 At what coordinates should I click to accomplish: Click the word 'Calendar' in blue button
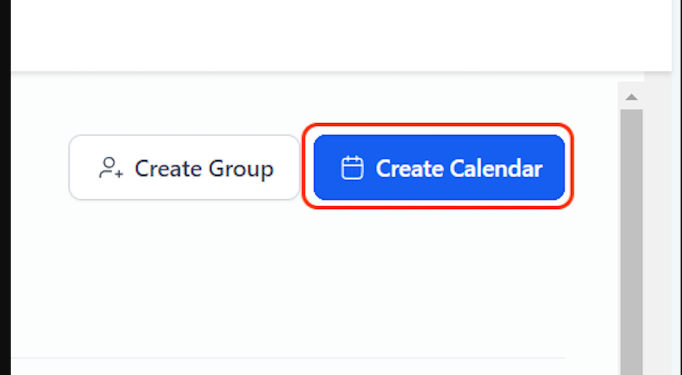496,169
